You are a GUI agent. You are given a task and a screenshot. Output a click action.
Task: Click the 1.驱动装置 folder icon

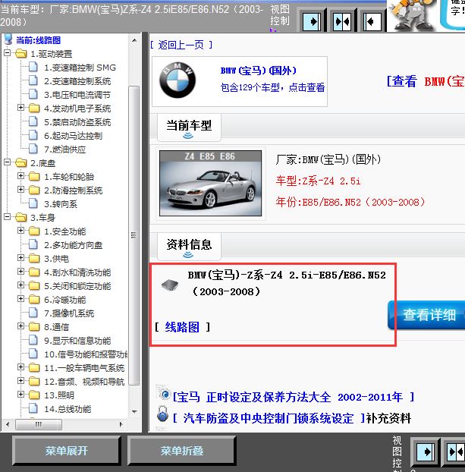pos(20,54)
